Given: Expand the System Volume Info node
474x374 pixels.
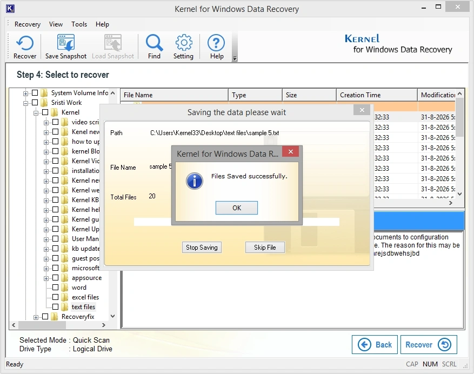Looking at the screenshot, I should pyautogui.click(x=26, y=93).
